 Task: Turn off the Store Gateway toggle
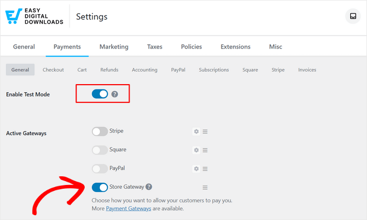[x=100, y=187]
